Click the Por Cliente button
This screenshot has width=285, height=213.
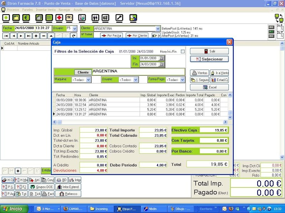(x=137, y=35)
